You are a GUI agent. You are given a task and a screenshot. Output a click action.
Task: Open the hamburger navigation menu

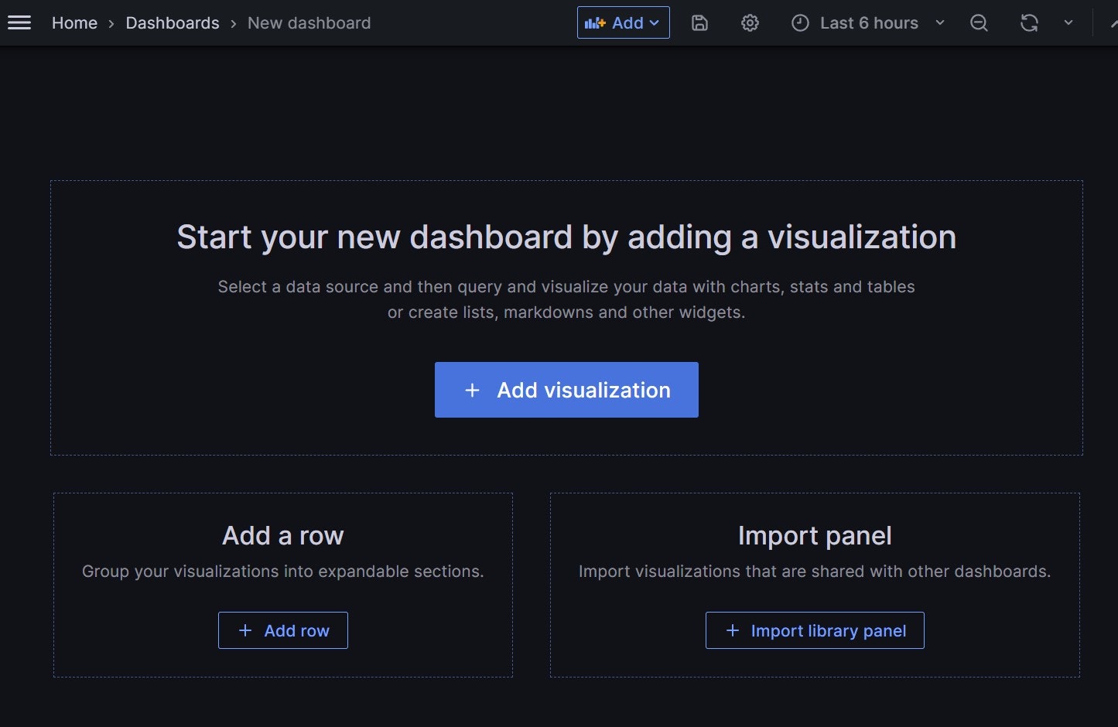pos(19,23)
